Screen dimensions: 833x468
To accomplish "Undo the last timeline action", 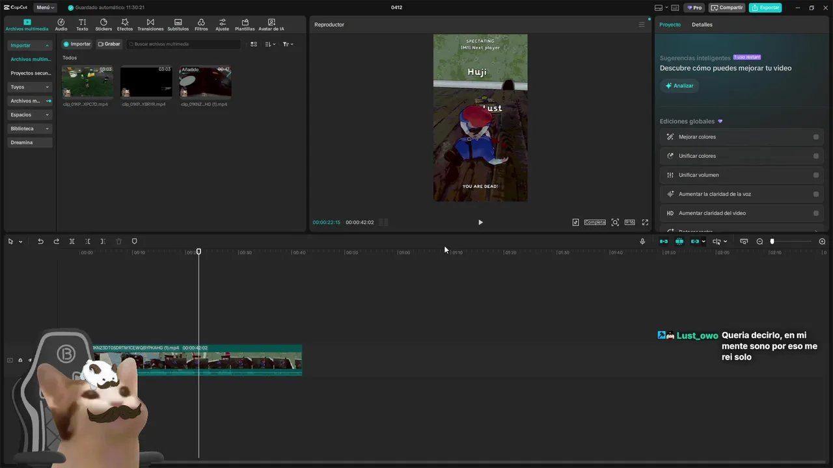I will coord(40,241).
